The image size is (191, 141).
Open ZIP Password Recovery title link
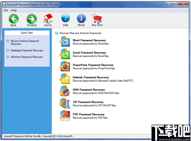pyautogui.click(x=88, y=102)
